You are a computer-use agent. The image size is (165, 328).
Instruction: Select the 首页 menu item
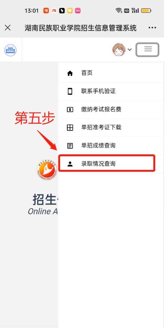coord(111,73)
